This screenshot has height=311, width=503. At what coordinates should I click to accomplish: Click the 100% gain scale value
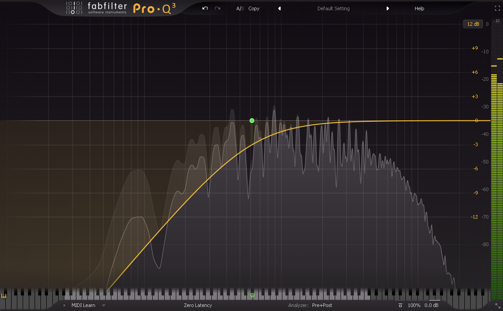(x=414, y=305)
